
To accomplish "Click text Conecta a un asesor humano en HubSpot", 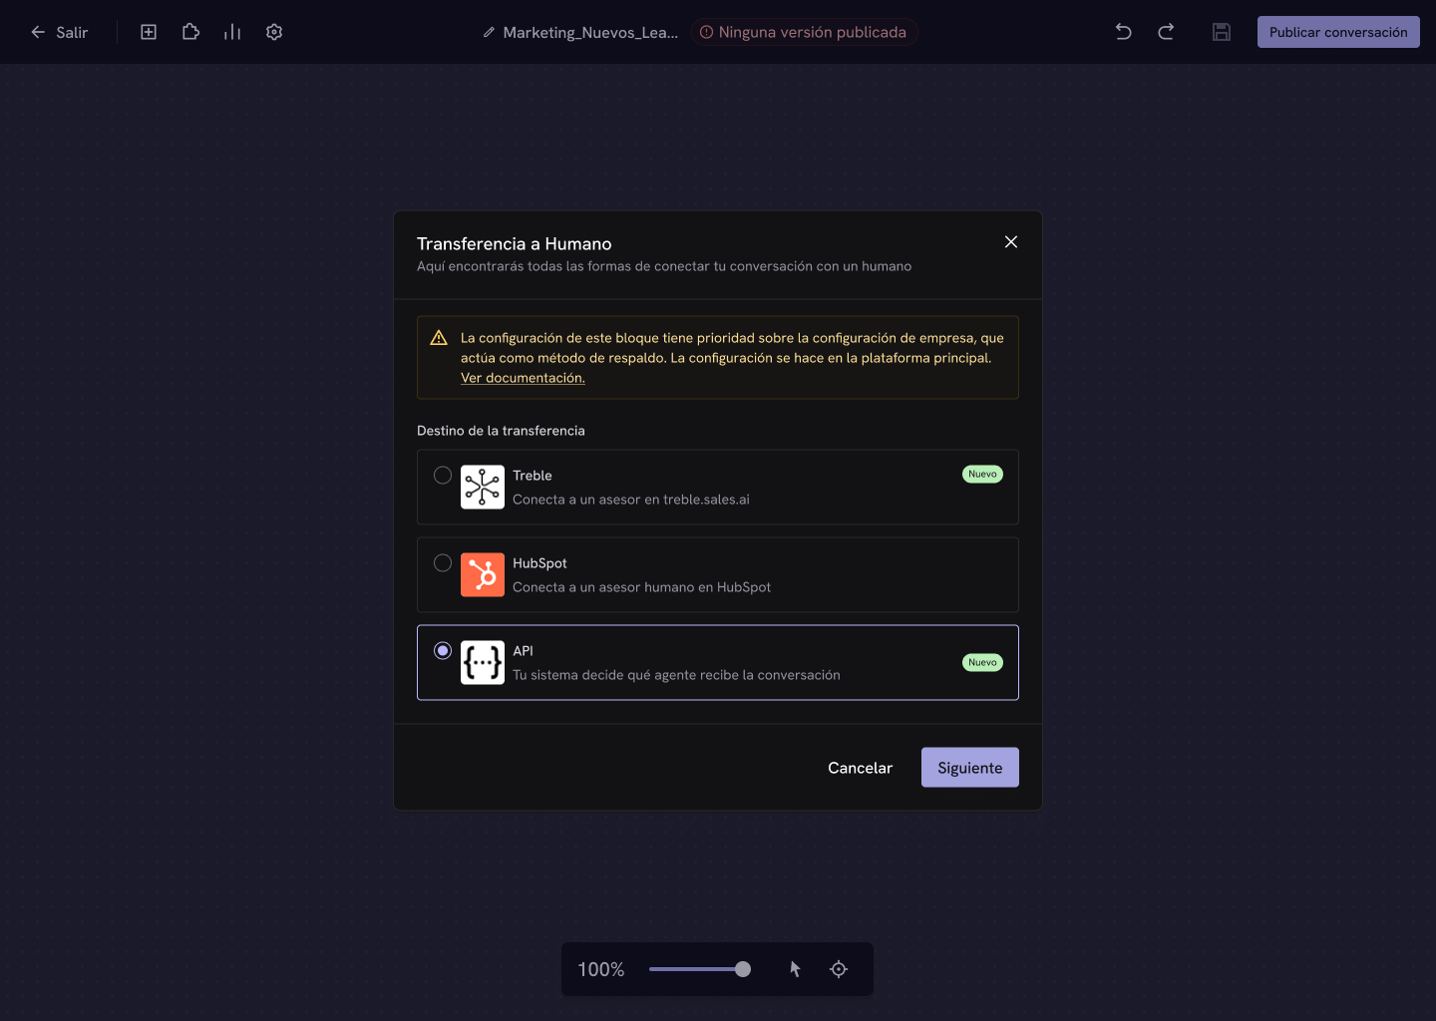I will click(641, 587).
